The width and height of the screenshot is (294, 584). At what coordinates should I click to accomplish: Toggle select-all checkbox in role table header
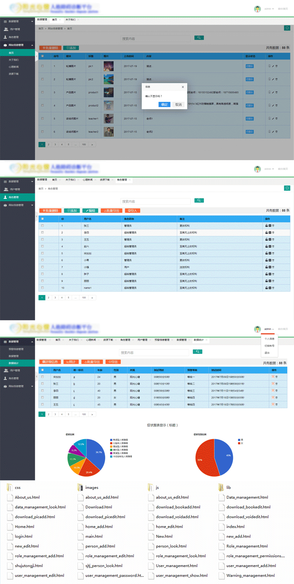click(x=42, y=219)
